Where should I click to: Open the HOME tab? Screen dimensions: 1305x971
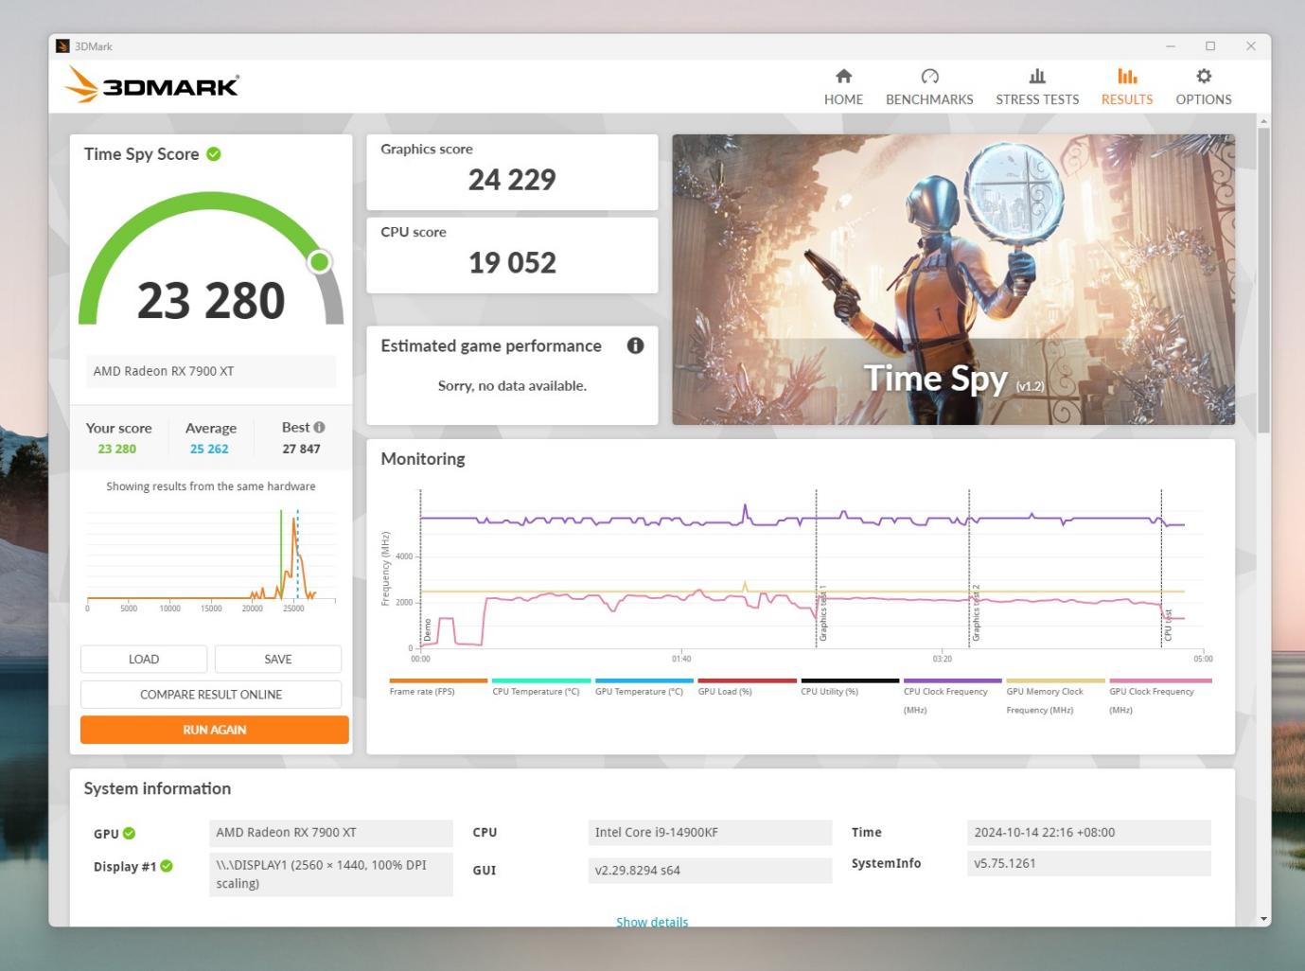tap(843, 87)
